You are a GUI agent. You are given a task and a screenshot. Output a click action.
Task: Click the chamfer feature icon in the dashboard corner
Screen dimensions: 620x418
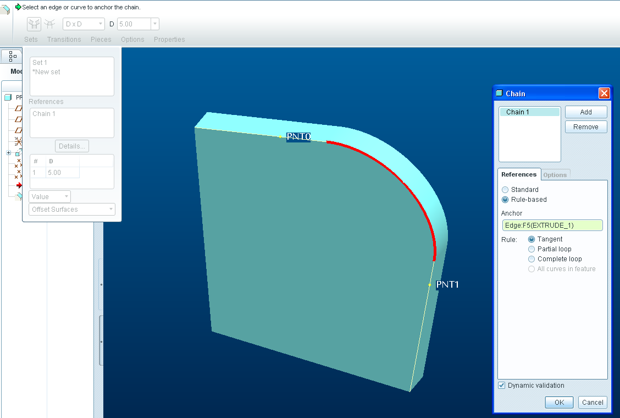[5, 9]
